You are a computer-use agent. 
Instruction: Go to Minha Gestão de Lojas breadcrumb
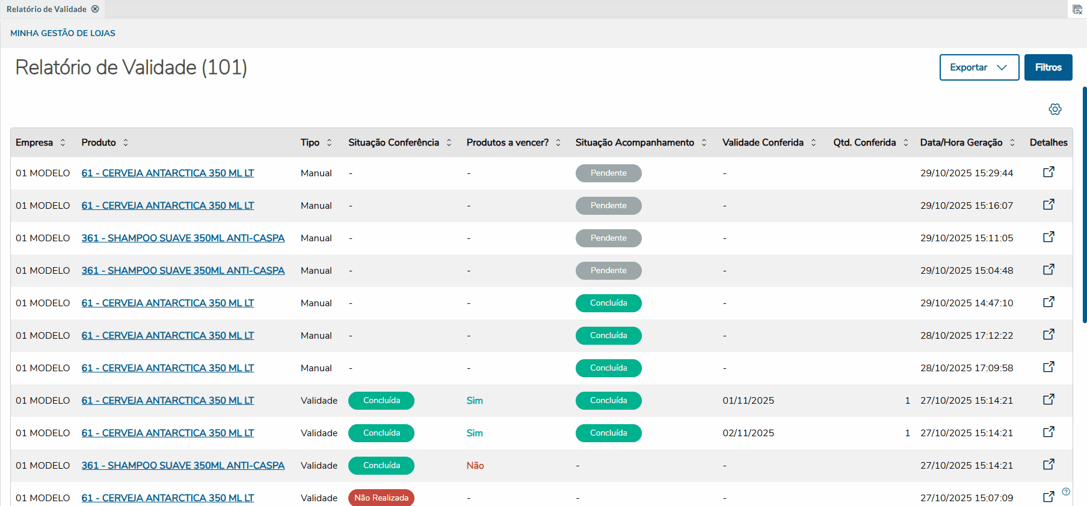point(63,33)
